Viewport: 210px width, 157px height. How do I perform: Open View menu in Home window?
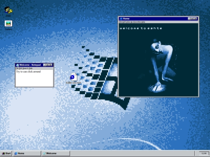128,22
